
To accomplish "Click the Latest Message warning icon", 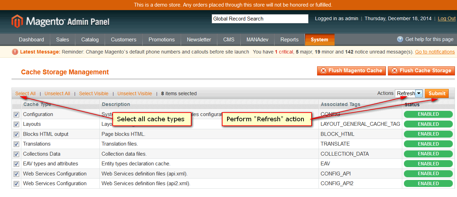I will pos(15,52).
